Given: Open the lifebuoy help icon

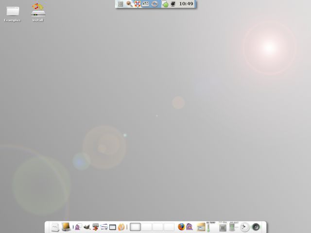Looking at the screenshot, I should coord(138,4).
